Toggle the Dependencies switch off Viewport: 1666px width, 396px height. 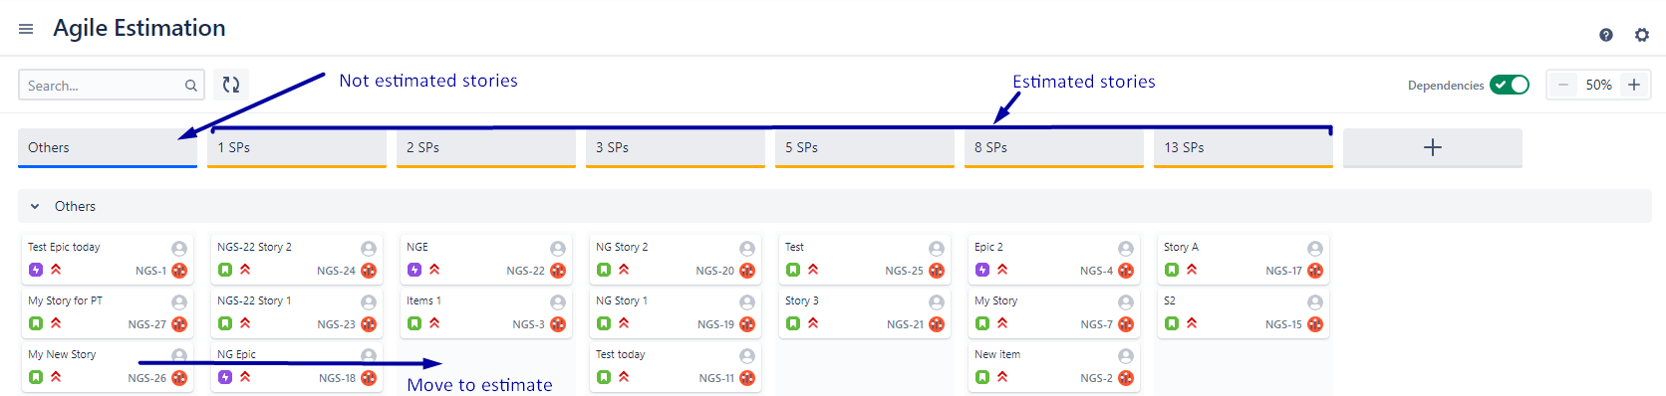coord(1510,85)
